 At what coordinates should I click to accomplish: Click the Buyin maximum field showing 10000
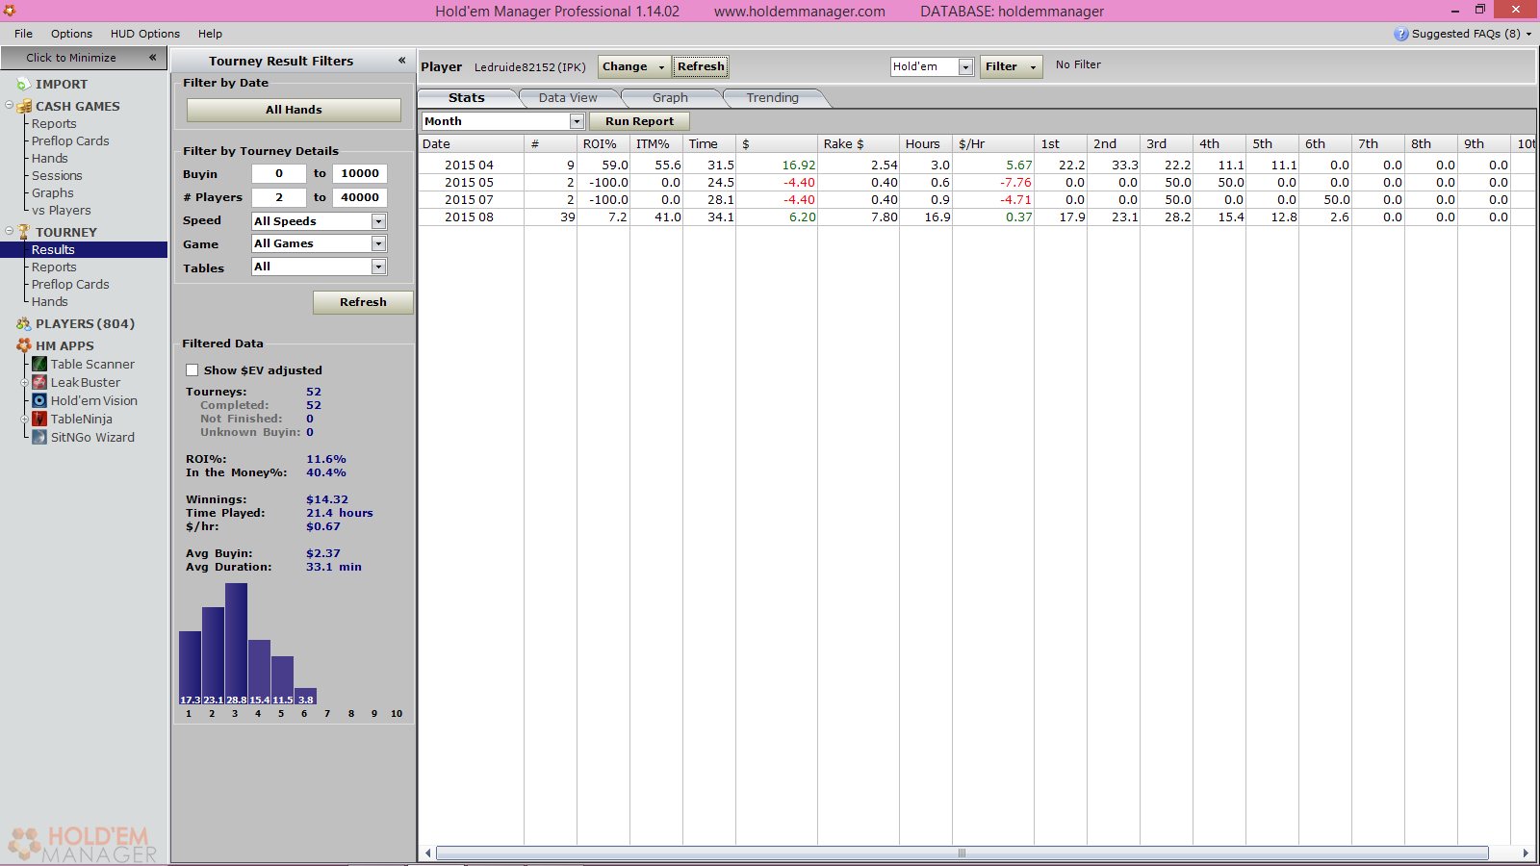(x=360, y=174)
